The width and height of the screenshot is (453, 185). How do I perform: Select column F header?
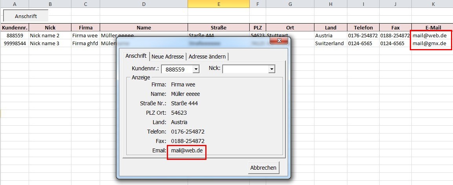click(x=258, y=4)
